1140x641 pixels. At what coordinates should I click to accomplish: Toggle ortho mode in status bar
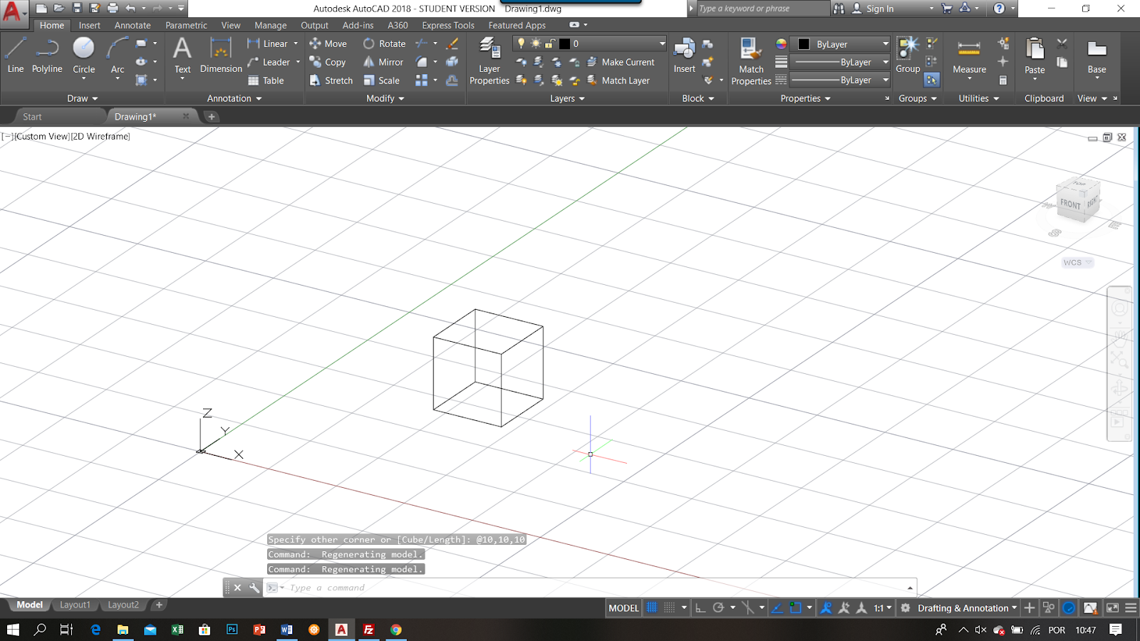[x=700, y=608]
